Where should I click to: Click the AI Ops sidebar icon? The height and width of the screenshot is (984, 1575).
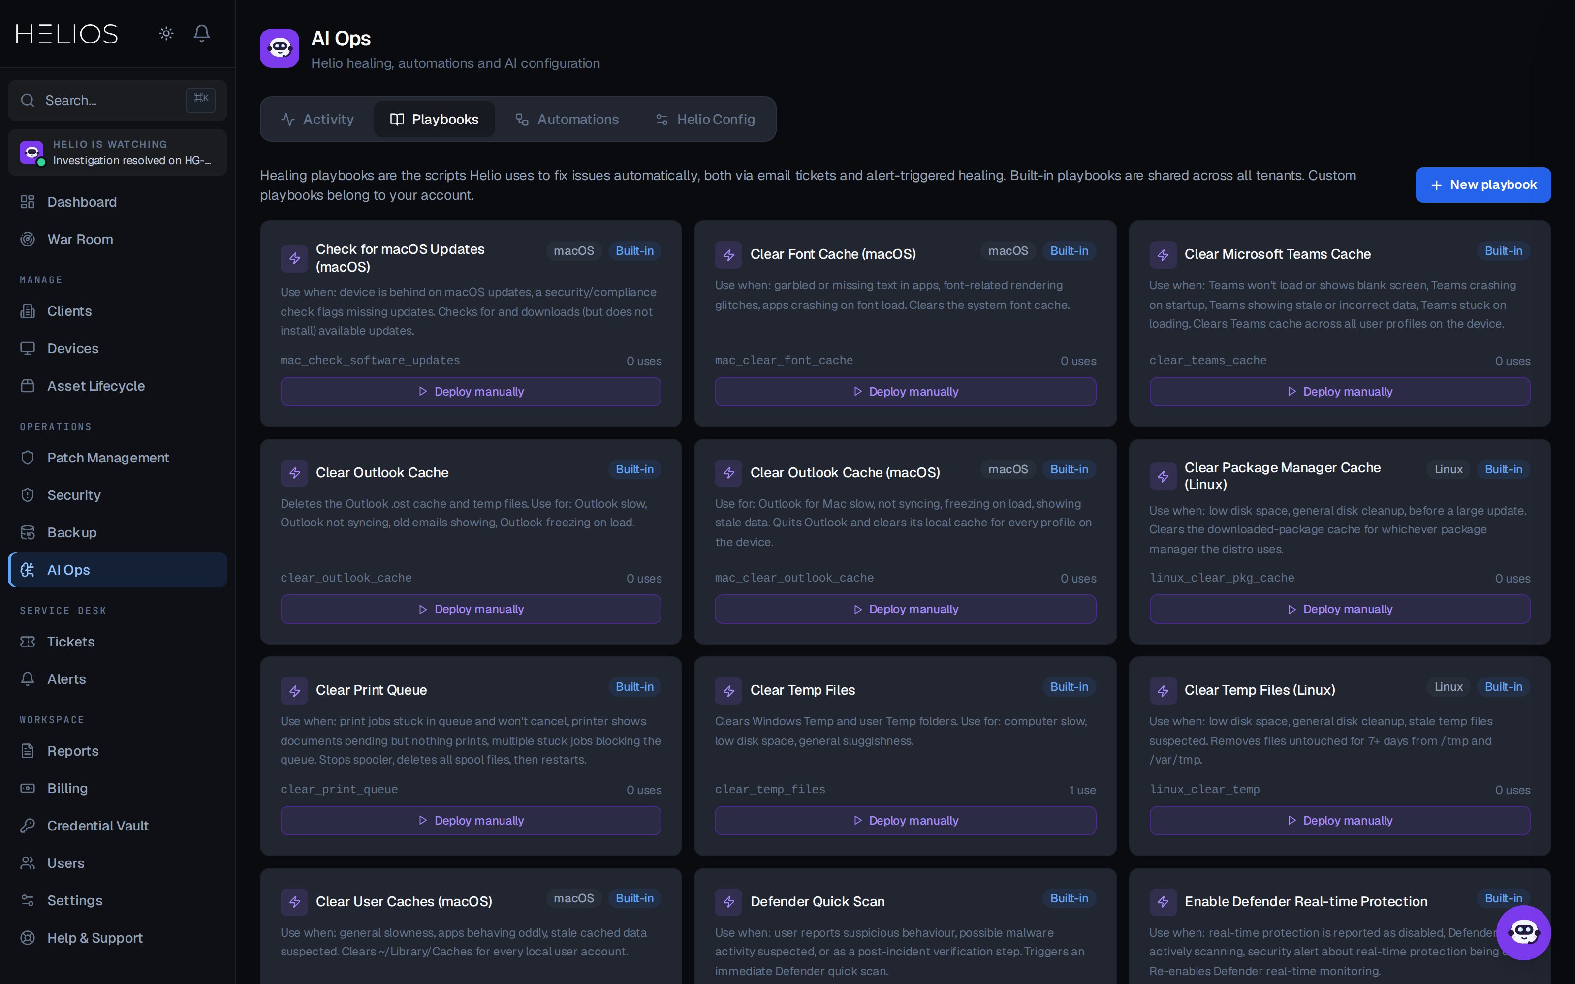click(x=28, y=570)
